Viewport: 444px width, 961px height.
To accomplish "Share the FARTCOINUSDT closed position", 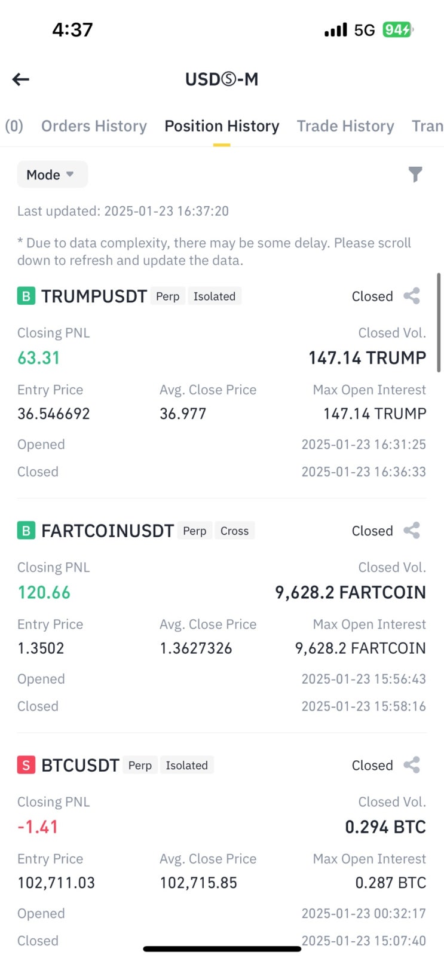I will click(412, 530).
